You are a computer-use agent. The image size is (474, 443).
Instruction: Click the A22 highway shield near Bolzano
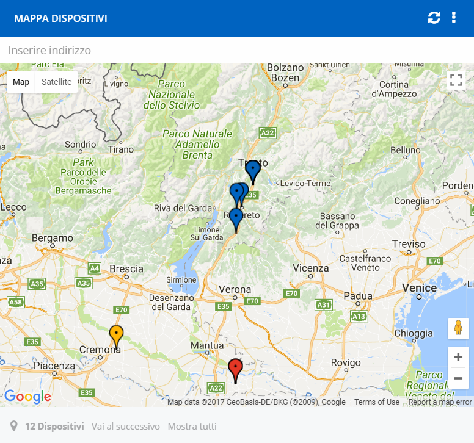268,133
